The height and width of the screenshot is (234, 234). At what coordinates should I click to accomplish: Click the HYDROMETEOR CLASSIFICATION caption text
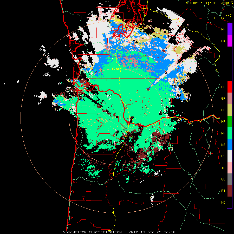coord(91,232)
